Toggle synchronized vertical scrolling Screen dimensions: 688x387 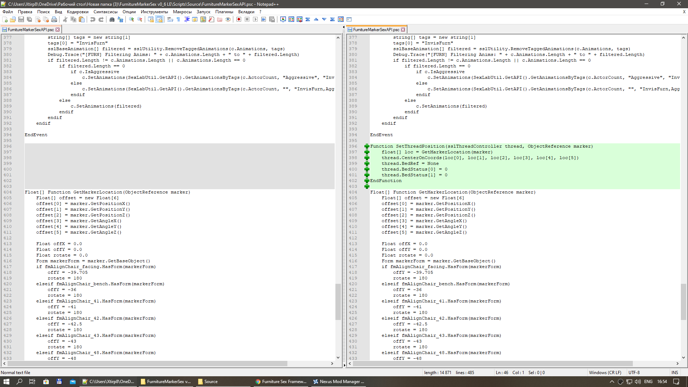(x=151, y=19)
